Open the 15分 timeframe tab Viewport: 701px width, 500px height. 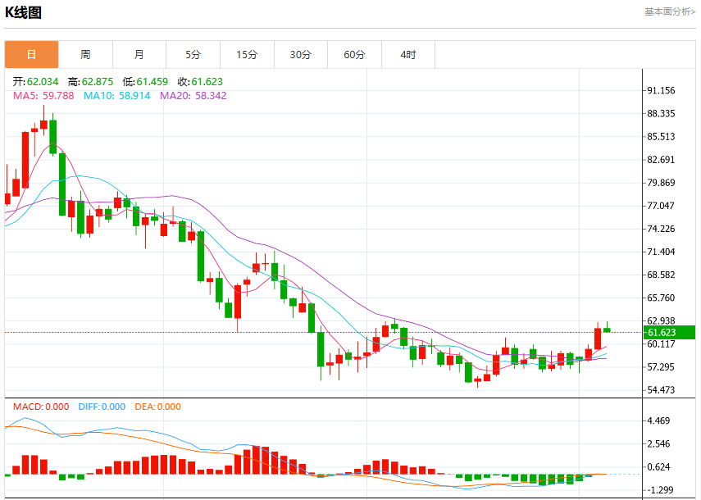(x=248, y=55)
